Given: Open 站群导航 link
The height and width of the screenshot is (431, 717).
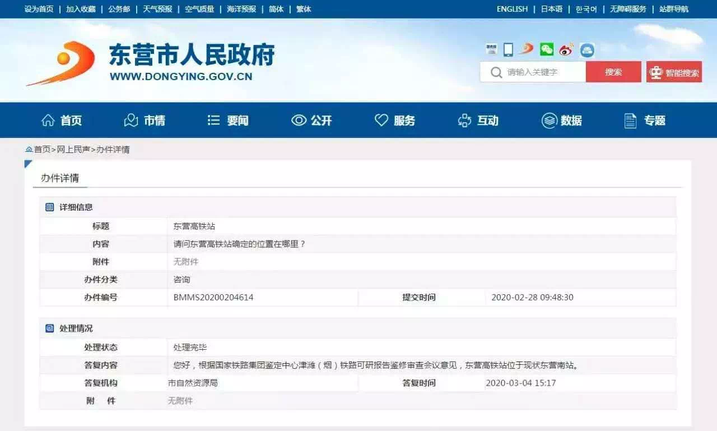Looking at the screenshot, I should [674, 9].
